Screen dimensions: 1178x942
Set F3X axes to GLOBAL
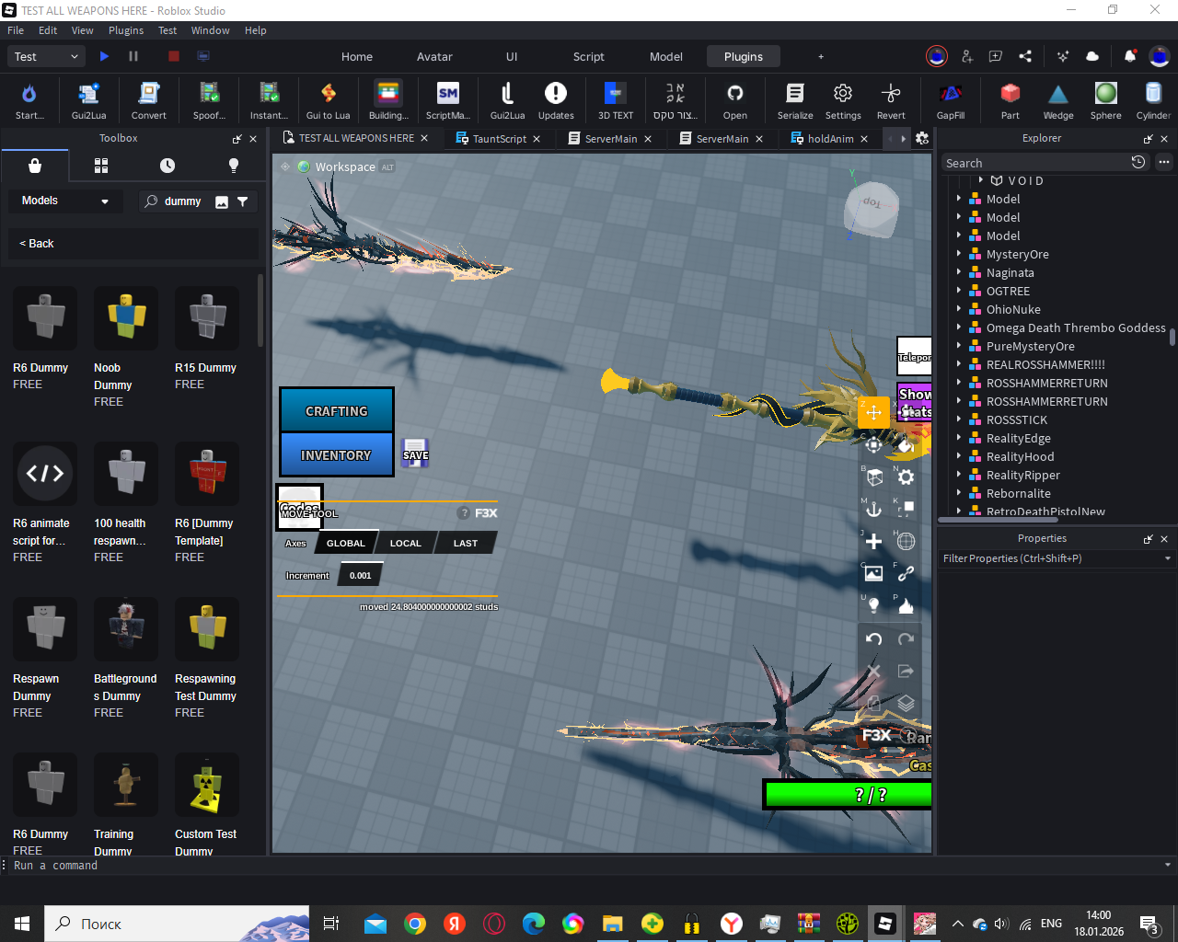coord(346,543)
